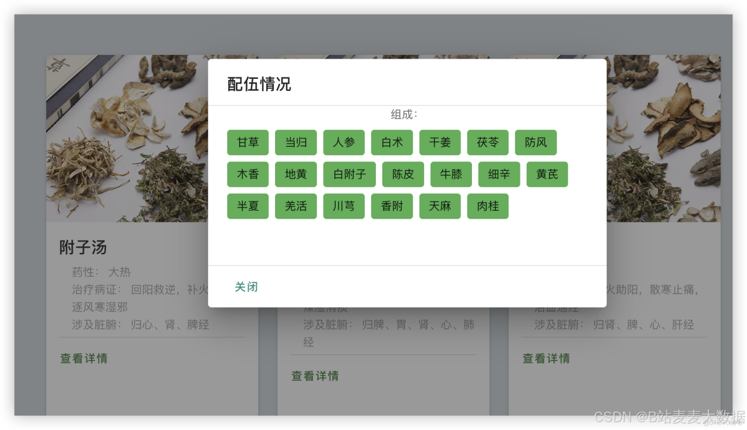Select the 甘草 herb button
The height and width of the screenshot is (430, 747).
pyautogui.click(x=247, y=142)
